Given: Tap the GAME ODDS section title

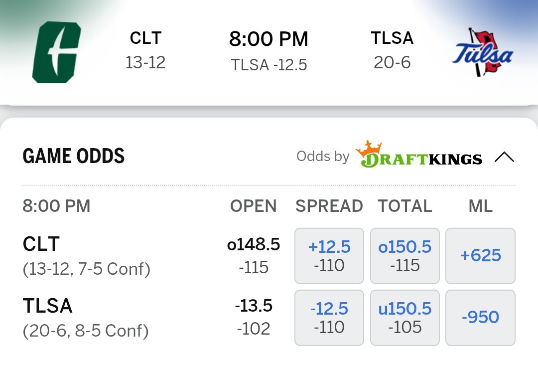Looking at the screenshot, I should (74, 157).
